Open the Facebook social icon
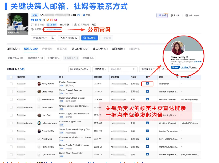 (36, 20)
